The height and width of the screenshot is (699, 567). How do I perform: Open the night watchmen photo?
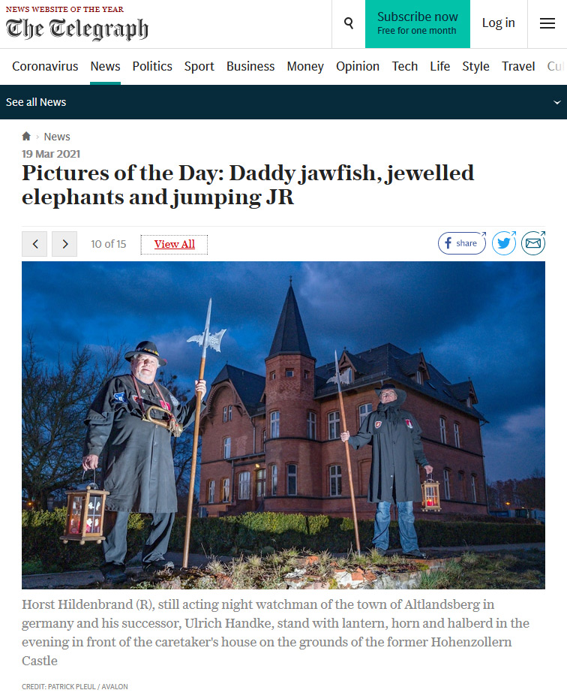[x=283, y=425]
